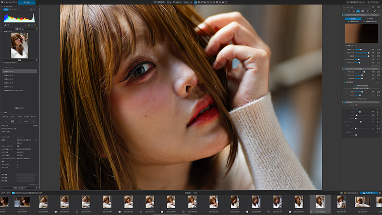Screen dimensions: 382x215
Task: Toggle the Lens Sharpness correction on/off
Action: 344,69
